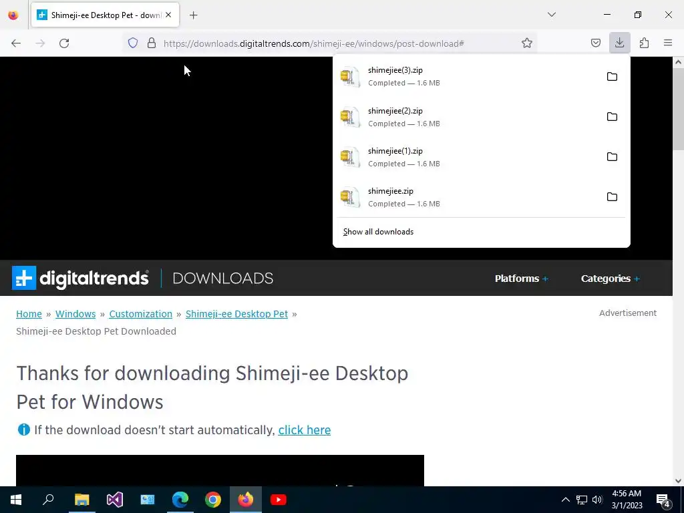Follow the Customization breadcrumb link
Screen dimensions: 684x513
click(x=140, y=314)
